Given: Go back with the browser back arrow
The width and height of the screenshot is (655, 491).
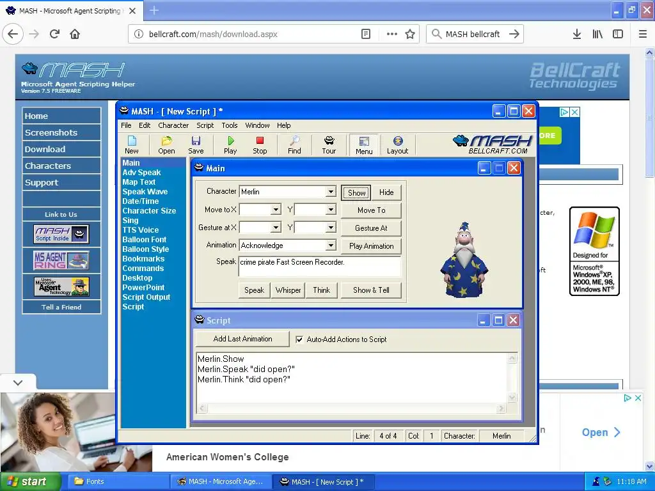Looking at the screenshot, I should pyautogui.click(x=13, y=34).
